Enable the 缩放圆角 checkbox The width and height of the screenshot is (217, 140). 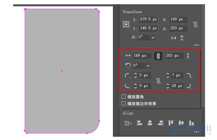click(123, 97)
